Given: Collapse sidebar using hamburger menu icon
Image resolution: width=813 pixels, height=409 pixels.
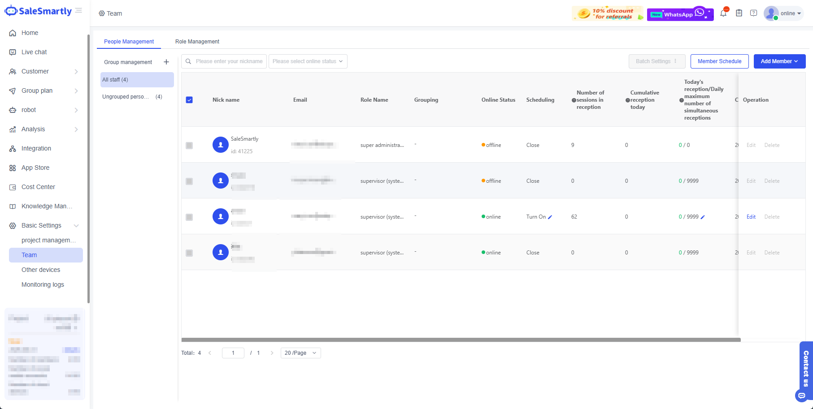Looking at the screenshot, I should click(79, 10).
